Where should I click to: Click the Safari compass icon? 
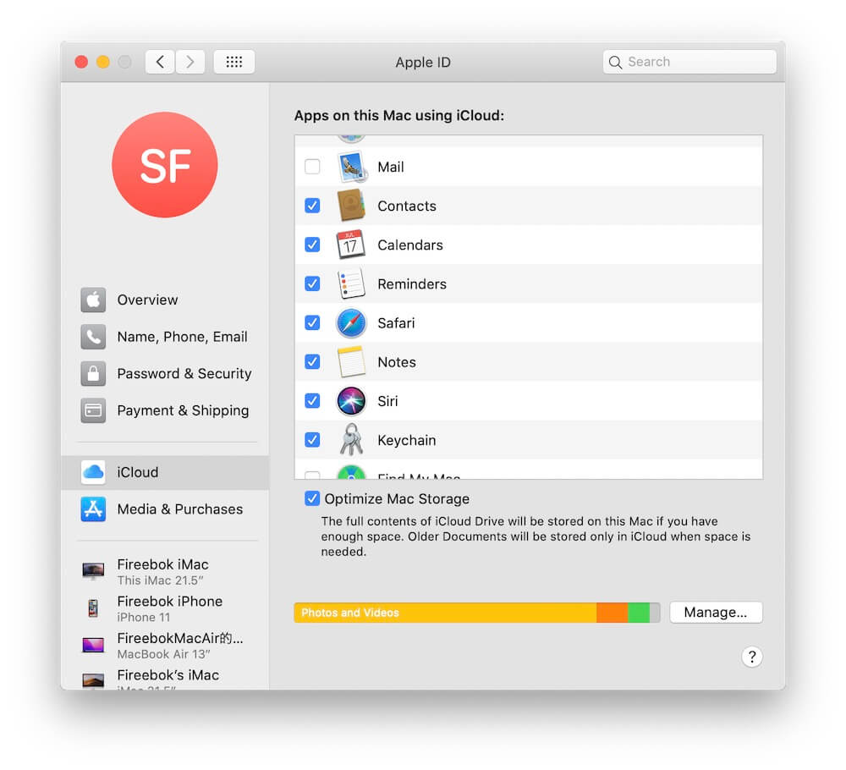351,322
